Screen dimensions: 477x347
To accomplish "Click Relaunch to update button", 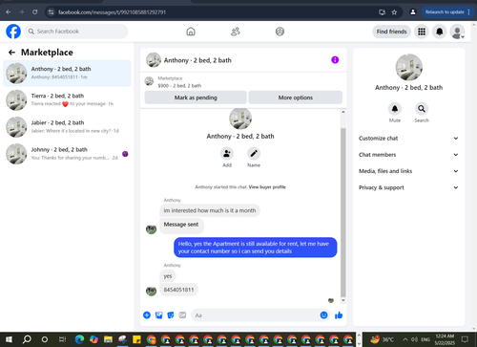I will [x=445, y=12].
